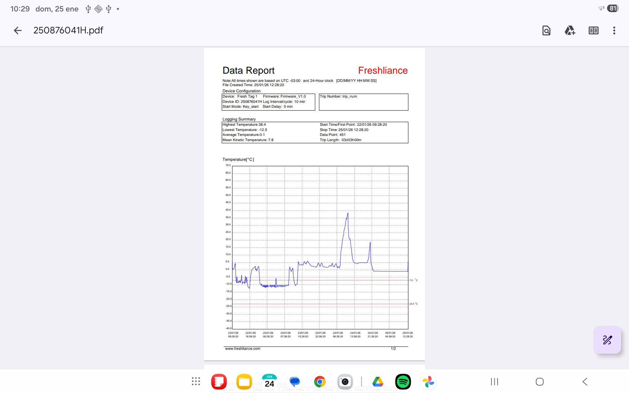Open the app drawer grid icon
This screenshot has height=393, width=629.
click(x=196, y=381)
